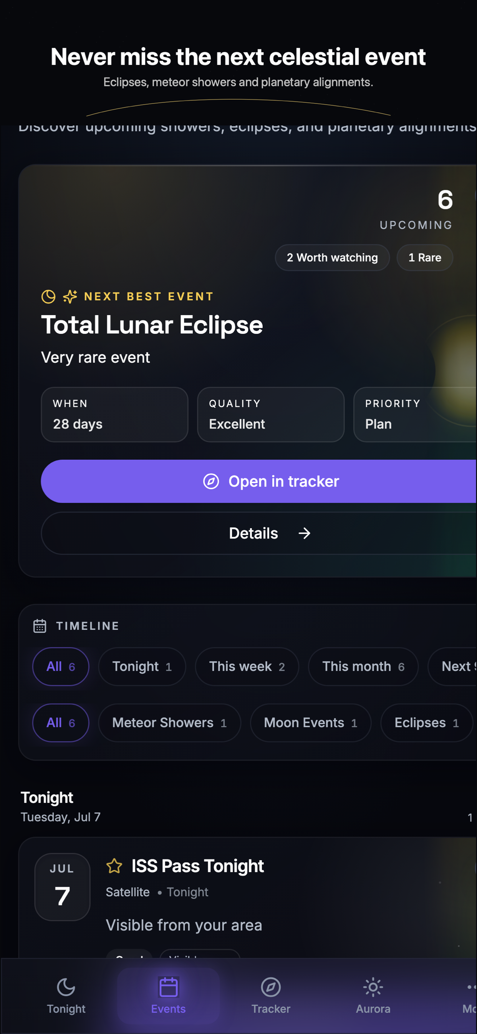Viewport: 477px width, 1034px height.
Task: Open the Tonight tab moon icon
Action: click(x=66, y=987)
